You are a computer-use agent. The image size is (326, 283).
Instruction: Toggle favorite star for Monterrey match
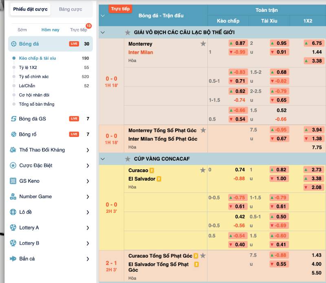click(x=203, y=44)
